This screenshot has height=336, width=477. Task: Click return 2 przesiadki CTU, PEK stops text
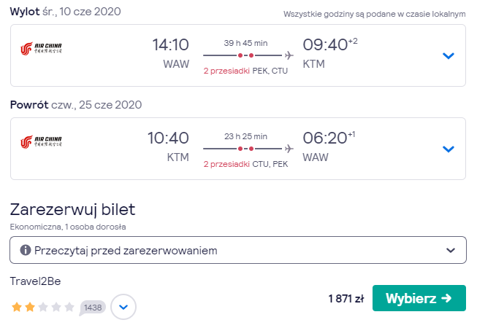point(245,164)
